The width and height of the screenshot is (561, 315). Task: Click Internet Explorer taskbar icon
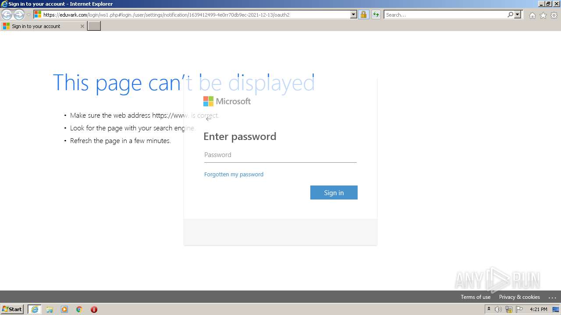35,309
